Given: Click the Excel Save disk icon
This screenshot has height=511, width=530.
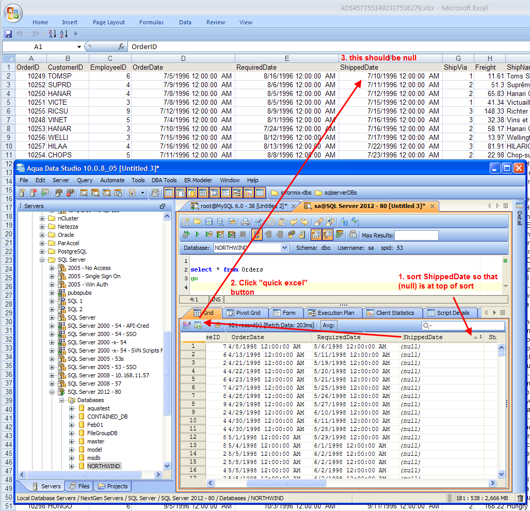Looking at the screenshot, I should click(8, 34).
